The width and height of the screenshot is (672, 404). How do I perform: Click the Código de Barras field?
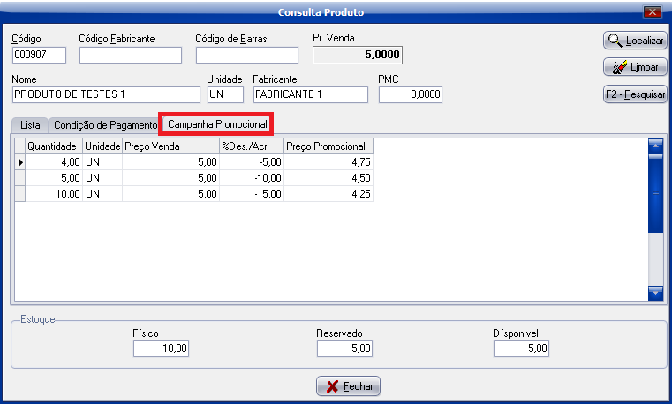point(246,56)
